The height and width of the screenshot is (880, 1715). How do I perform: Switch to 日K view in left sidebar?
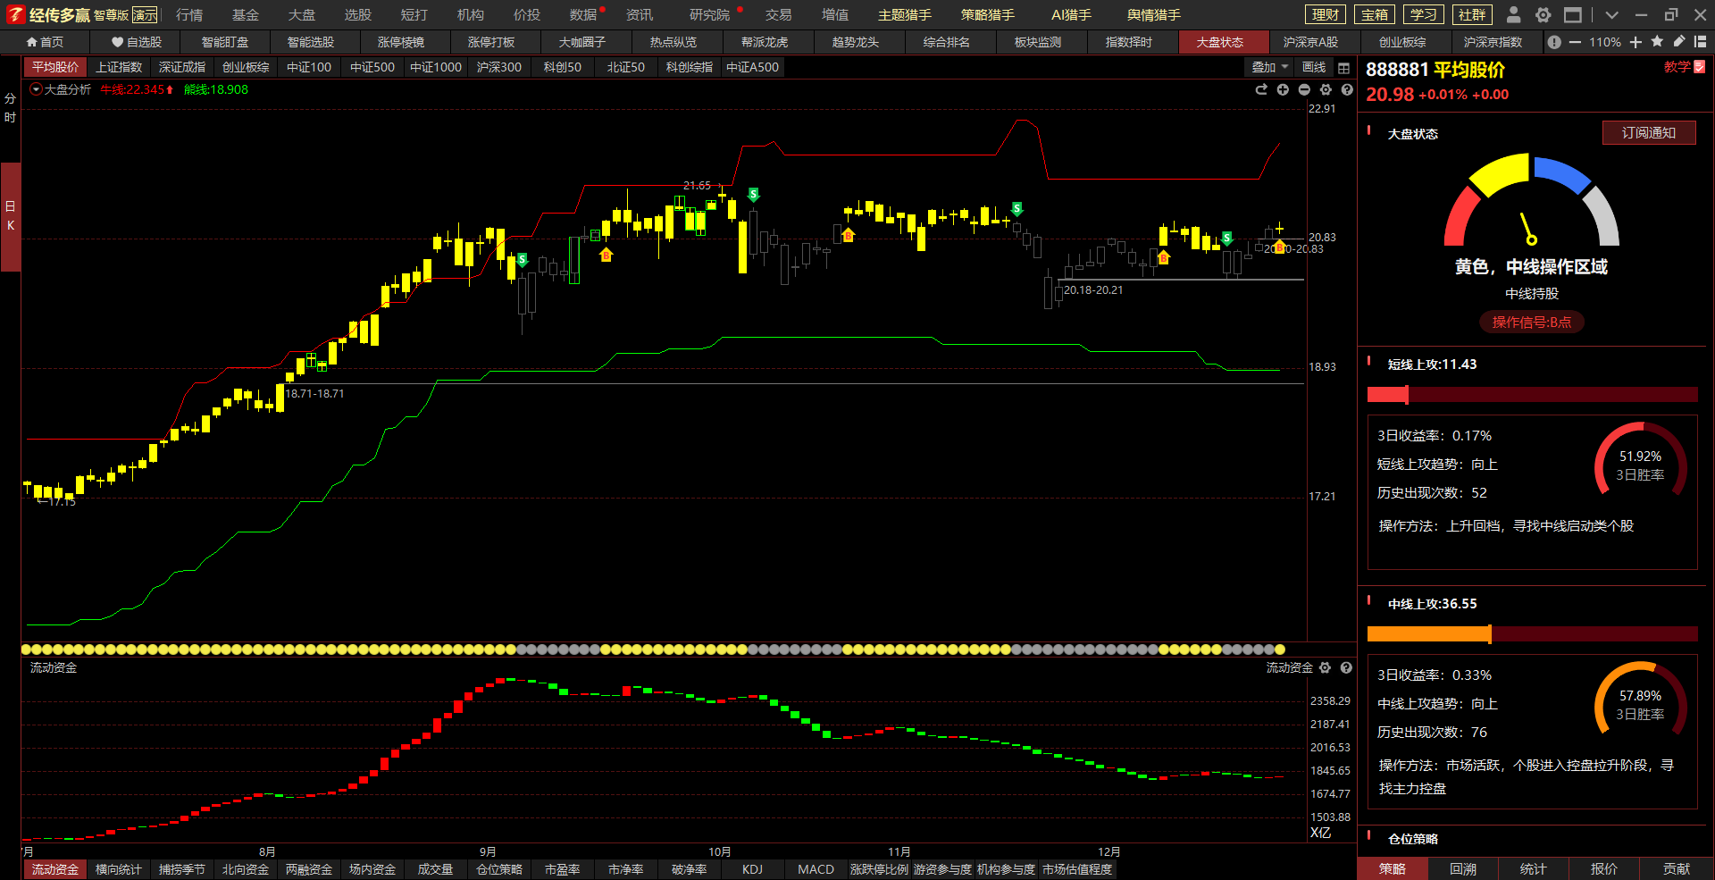[11, 216]
